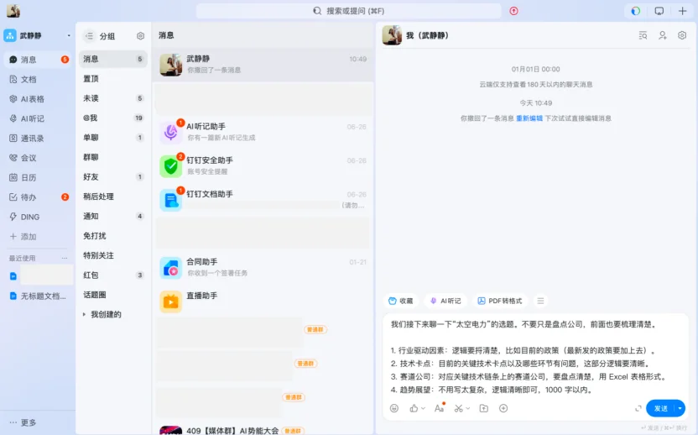The width and height of the screenshot is (698, 435).
Task: Open 文档 in the left sidebar
Action: (38, 79)
